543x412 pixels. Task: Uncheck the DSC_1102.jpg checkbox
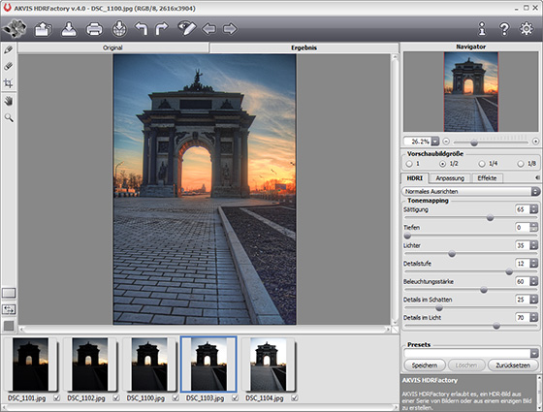coord(116,398)
